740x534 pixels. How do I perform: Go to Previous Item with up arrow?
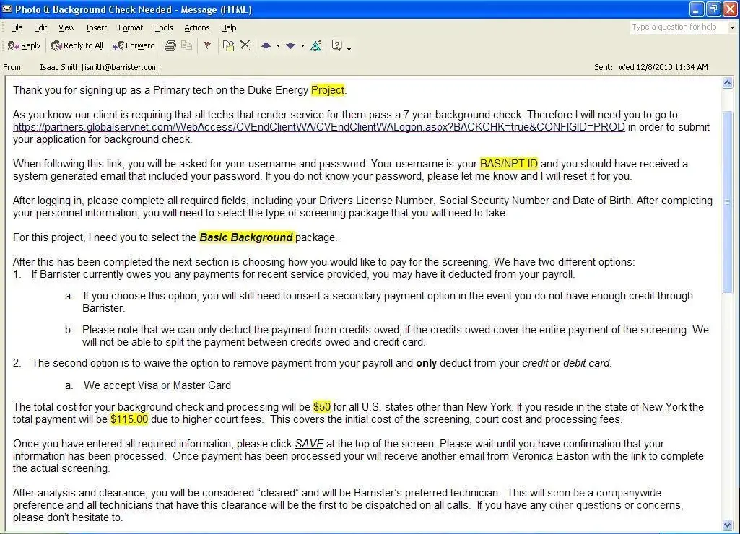coord(266,45)
